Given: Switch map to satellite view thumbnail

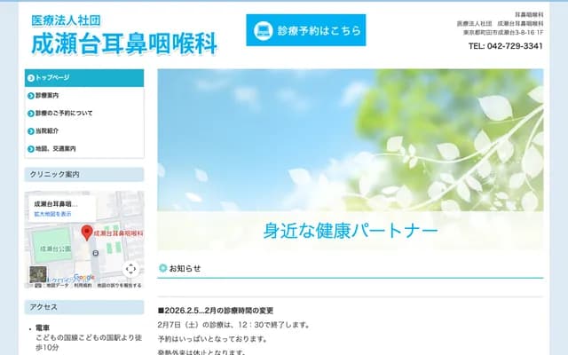Looking at the screenshot, I should click(x=37, y=273).
